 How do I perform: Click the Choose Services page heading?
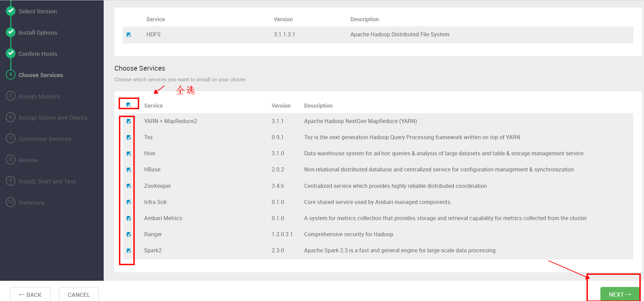[x=140, y=68]
